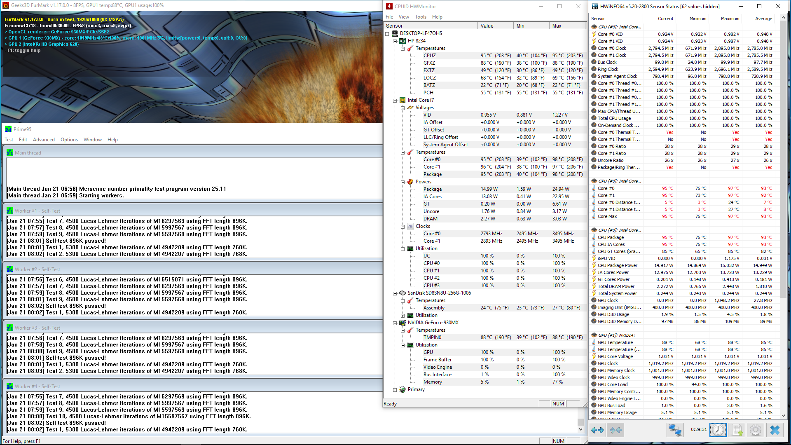Open HWiNFO remote network monitoring icon
Screen dimensions: 791x445
(x=675, y=430)
